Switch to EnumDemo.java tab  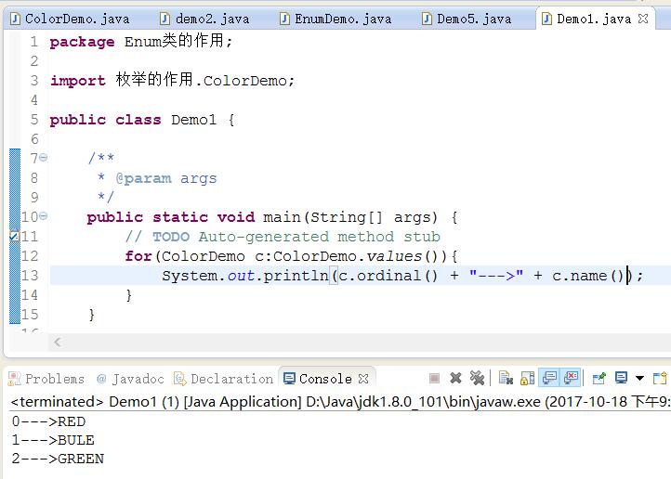[335, 19]
